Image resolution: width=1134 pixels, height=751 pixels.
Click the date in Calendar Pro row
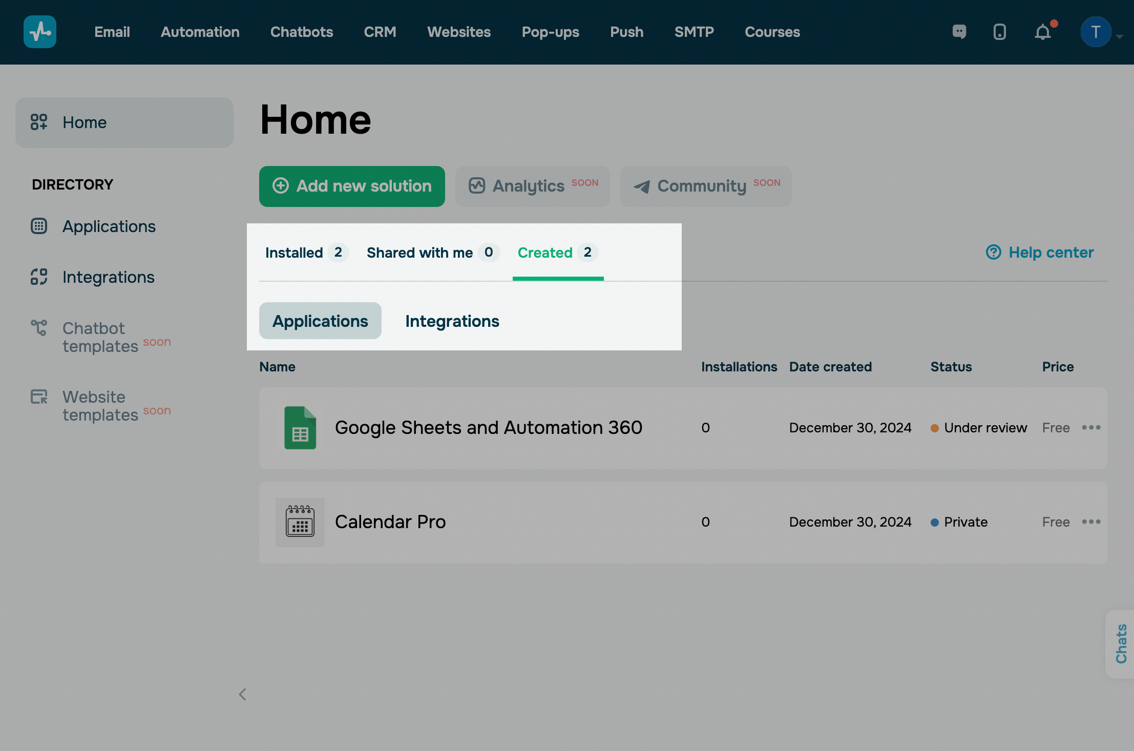tap(850, 522)
